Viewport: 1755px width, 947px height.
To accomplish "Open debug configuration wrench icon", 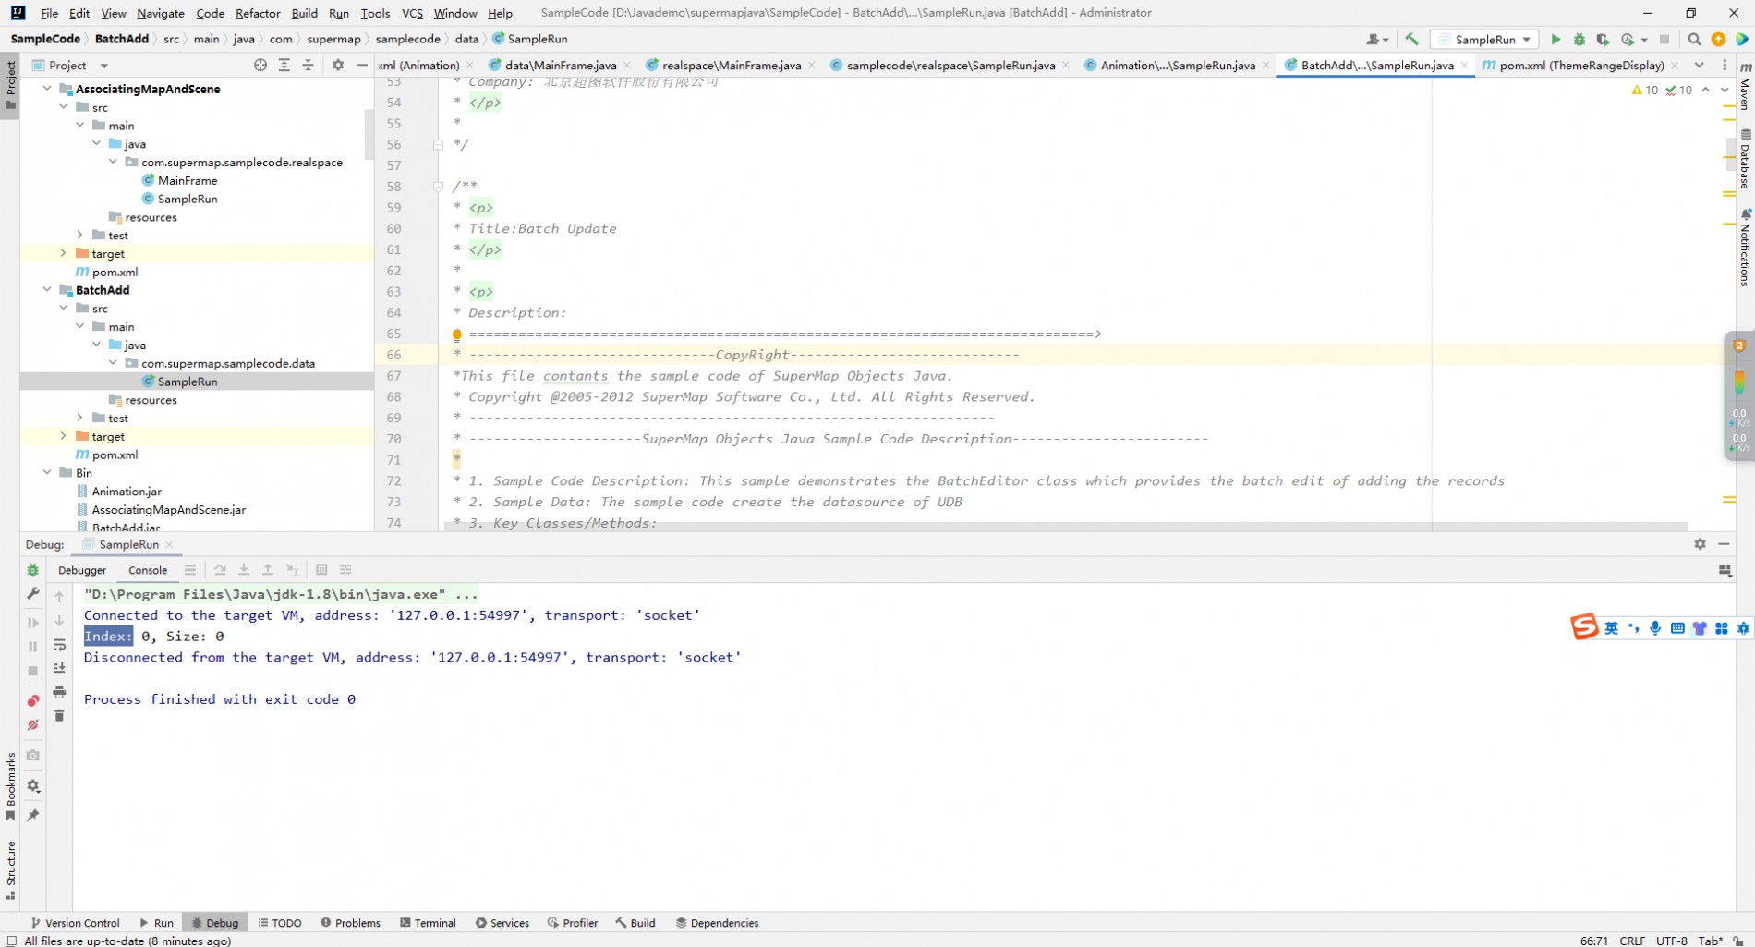I will point(33,593).
